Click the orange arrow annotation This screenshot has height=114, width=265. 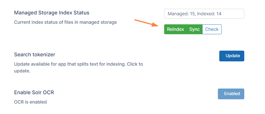[146, 23]
